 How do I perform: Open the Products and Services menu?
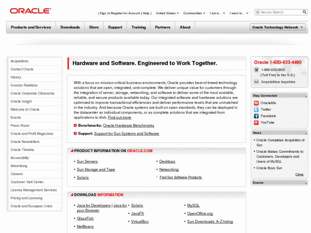[31, 27]
